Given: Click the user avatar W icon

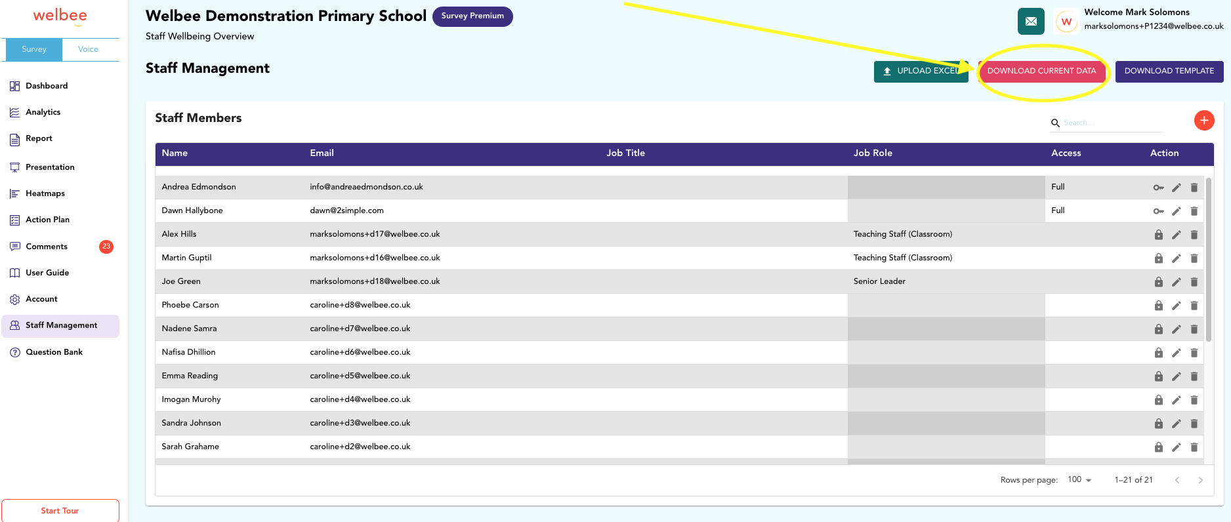Looking at the screenshot, I should (x=1066, y=22).
